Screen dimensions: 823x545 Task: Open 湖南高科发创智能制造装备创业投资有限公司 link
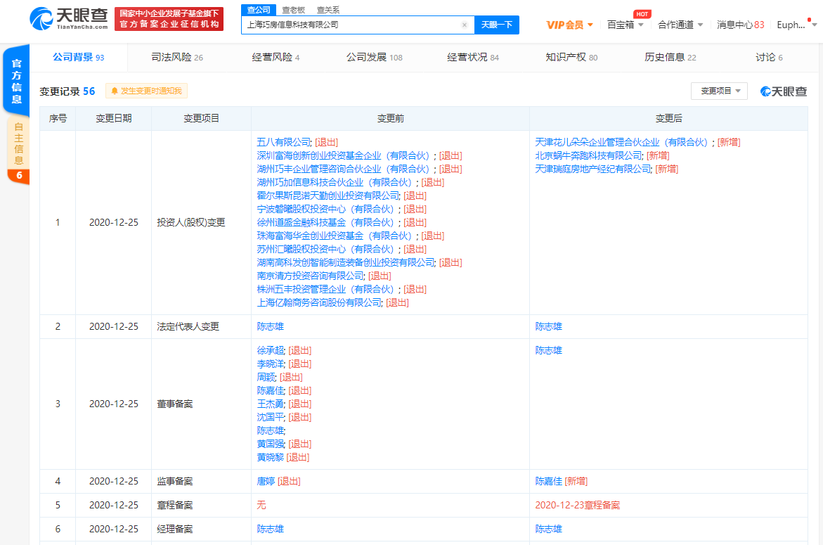(x=346, y=262)
